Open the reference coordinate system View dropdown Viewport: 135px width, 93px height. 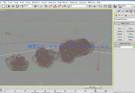point(29,6)
